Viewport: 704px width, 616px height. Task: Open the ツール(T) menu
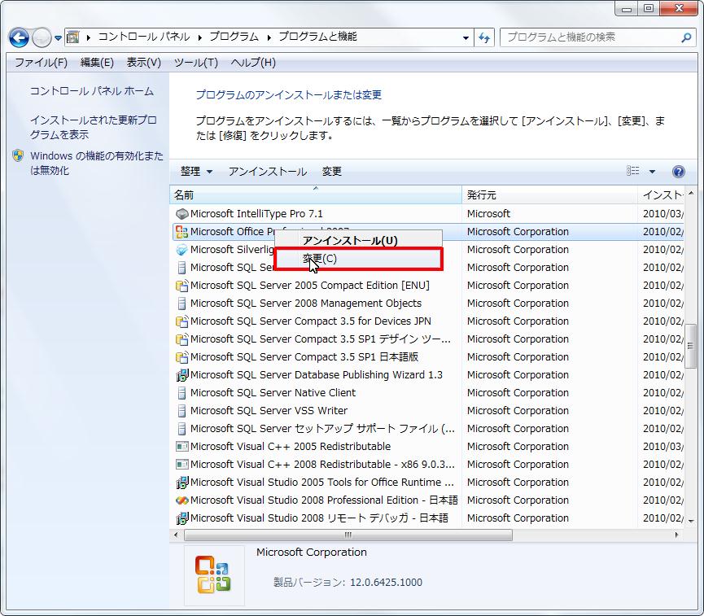195,63
